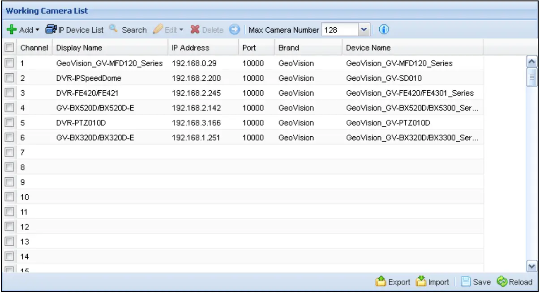The height and width of the screenshot is (293, 540).
Task: Click the blue information icon
Action: [x=384, y=30]
